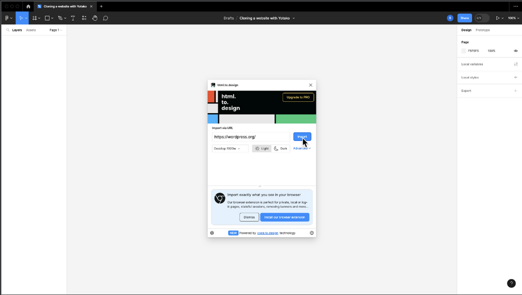Click the Import button
This screenshot has width=522, height=295.
tap(302, 136)
